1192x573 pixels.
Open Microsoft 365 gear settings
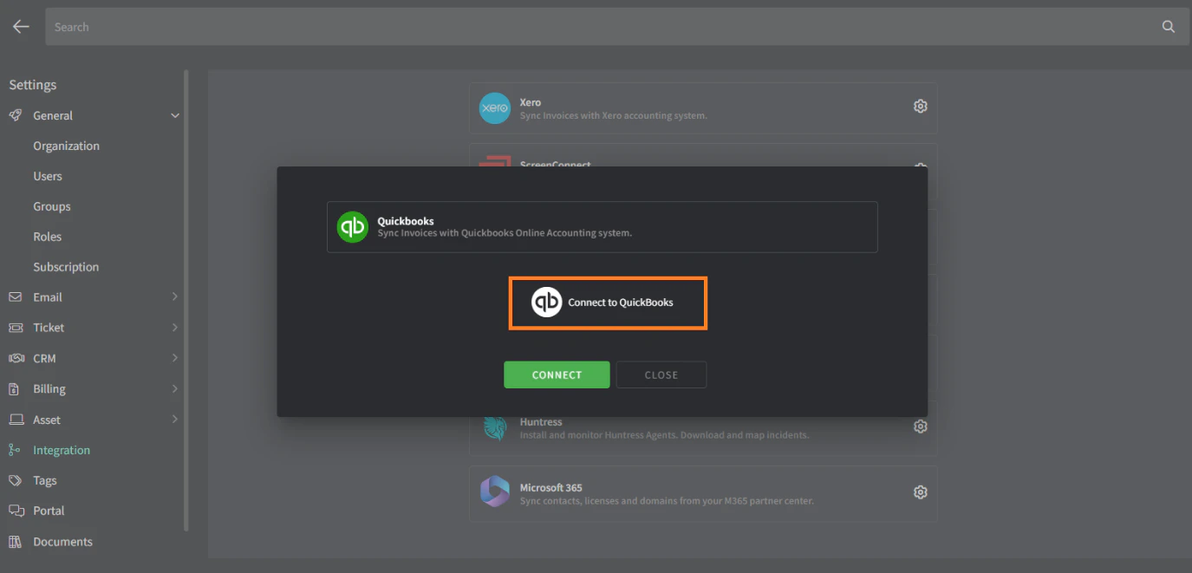click(921, 492)
